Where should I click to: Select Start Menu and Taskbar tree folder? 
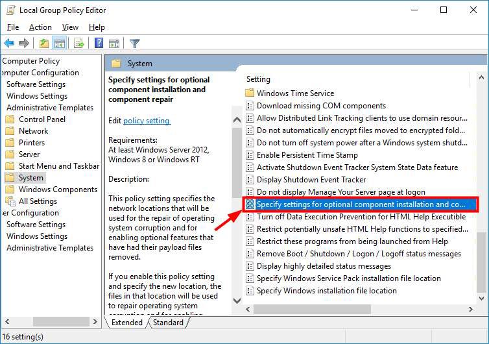(x=59, y=166)
